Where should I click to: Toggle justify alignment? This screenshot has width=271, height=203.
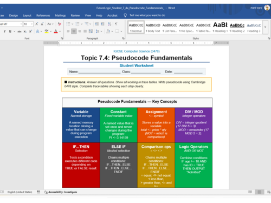pyautogui.click(x=85, y=31)
